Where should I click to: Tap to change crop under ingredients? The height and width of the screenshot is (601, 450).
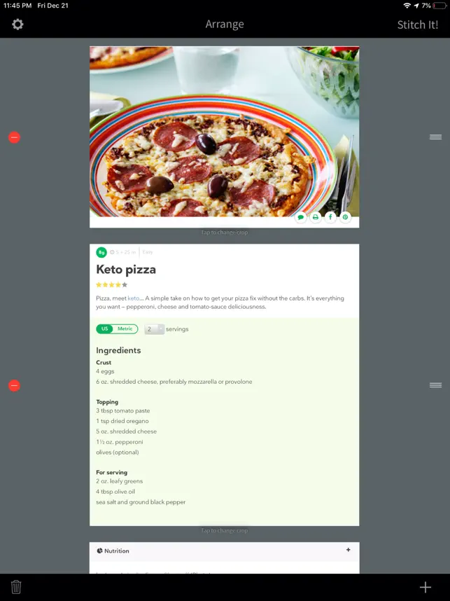tap(225, 530)
